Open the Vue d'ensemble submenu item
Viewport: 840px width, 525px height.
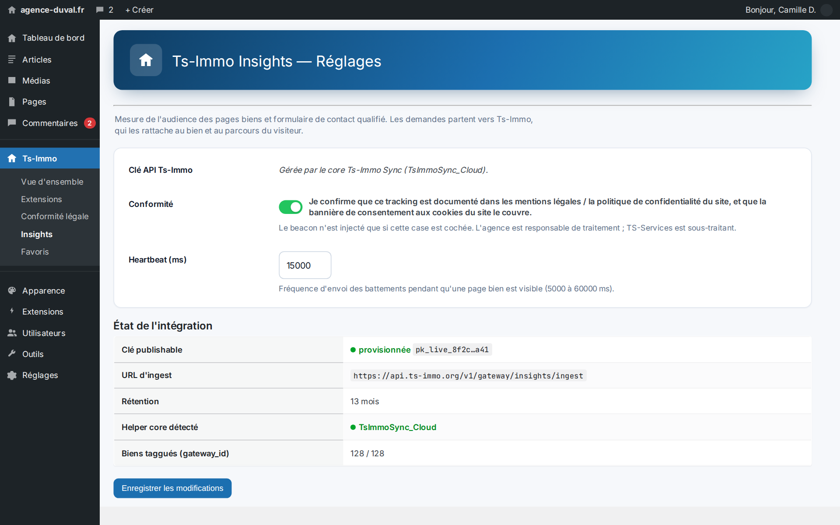coord(52,182)
